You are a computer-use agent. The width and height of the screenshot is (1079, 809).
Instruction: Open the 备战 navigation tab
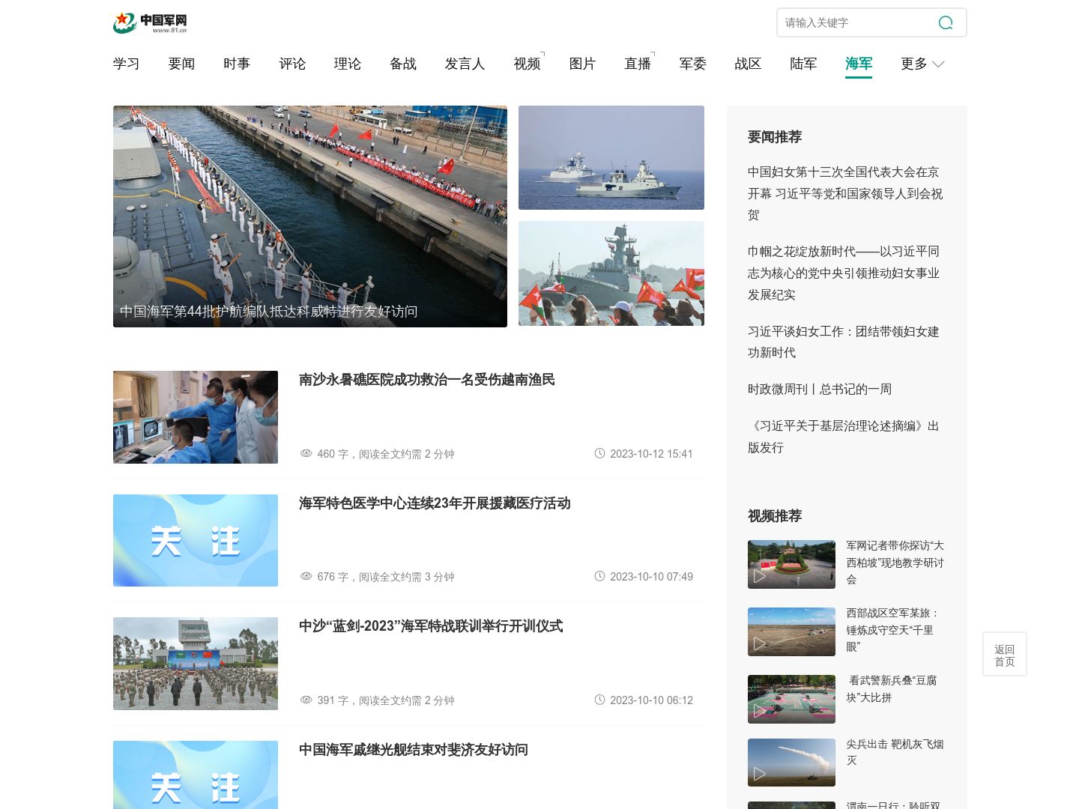tap(403, 64)
